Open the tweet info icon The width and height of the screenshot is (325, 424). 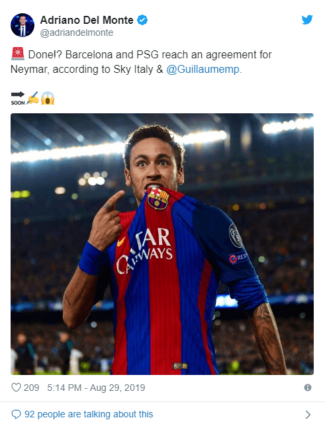click(x=308, y=388)
